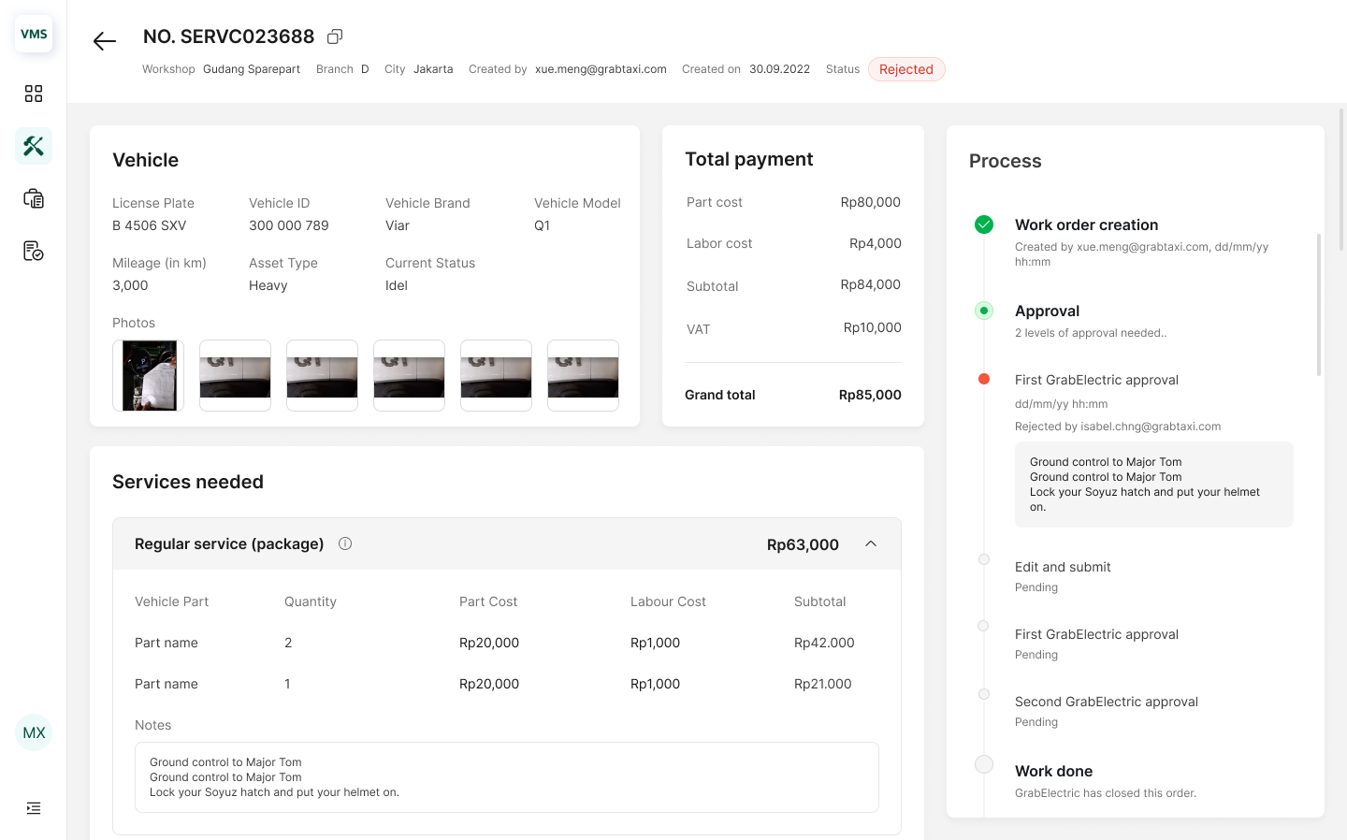This screenshot has width=1347, height=840.
Task: Click info icon beside Regular service (package)
Action: [345, 543]
